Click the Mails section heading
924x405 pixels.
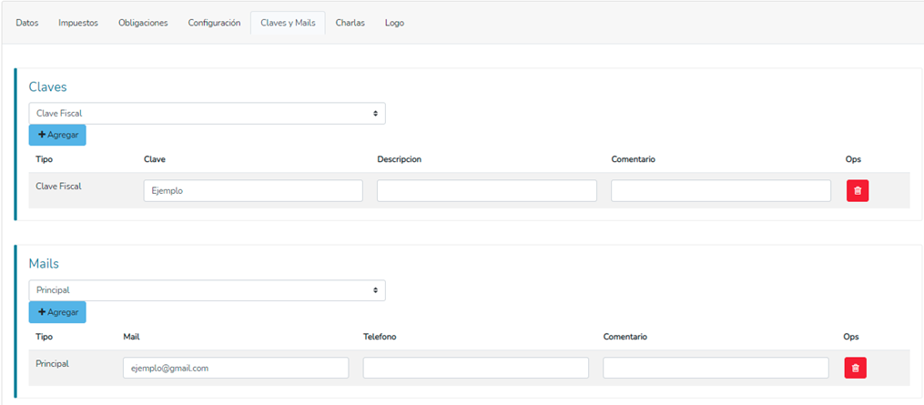44,263
